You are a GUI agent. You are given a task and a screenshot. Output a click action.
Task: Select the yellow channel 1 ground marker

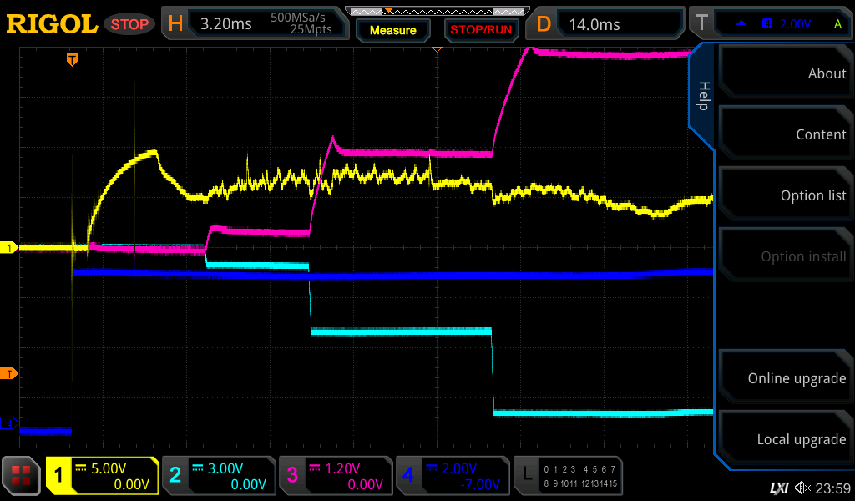pyautogui.click(x=10, y=248)
